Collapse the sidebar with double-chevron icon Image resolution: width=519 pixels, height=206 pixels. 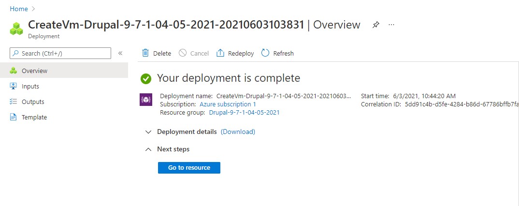click(120, 53)
